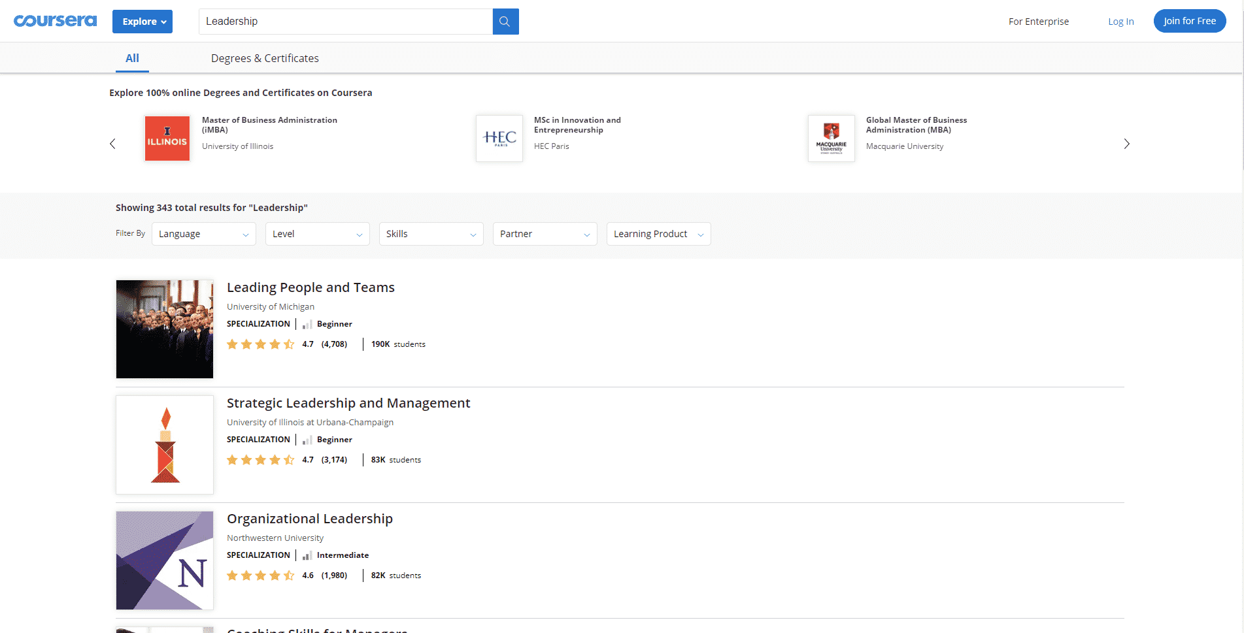Switch to the All tab
Screen dimensions: 1244x633
(x=132, y=58)
